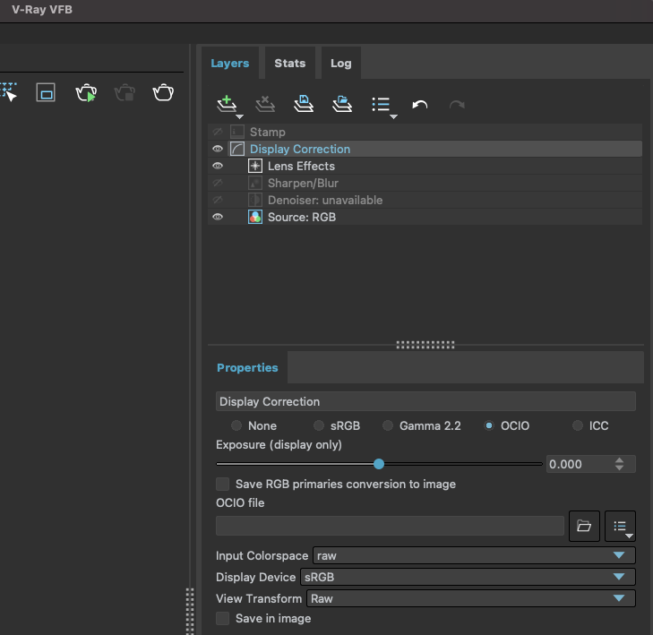Select the OCIO radio button
This screenshot has width=653, height=635.
point(489,425)
